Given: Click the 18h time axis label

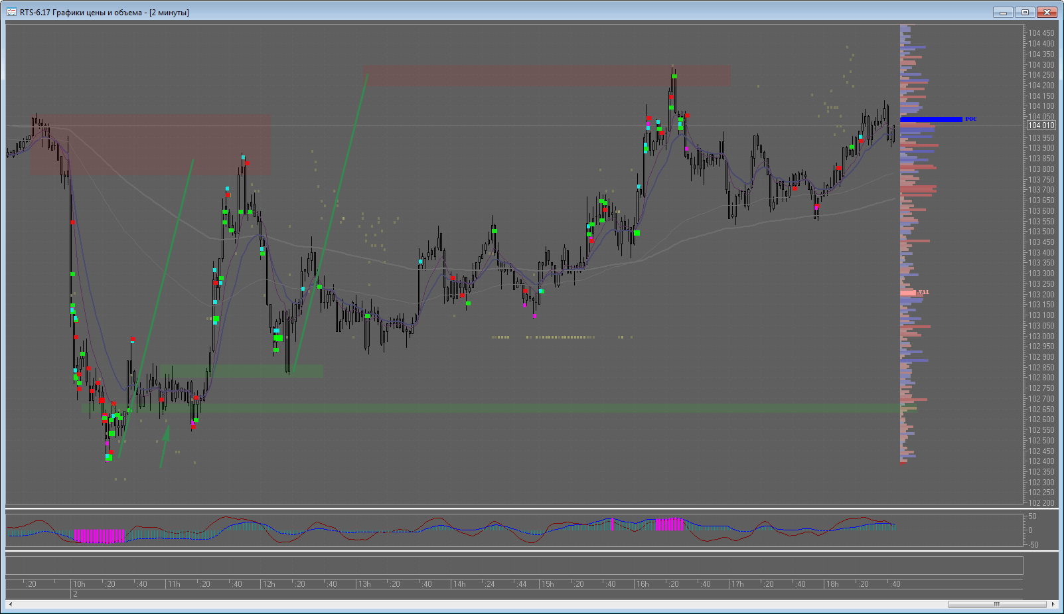Looking at the screenshot, I should pyautogui.click(x=832, y=584).
